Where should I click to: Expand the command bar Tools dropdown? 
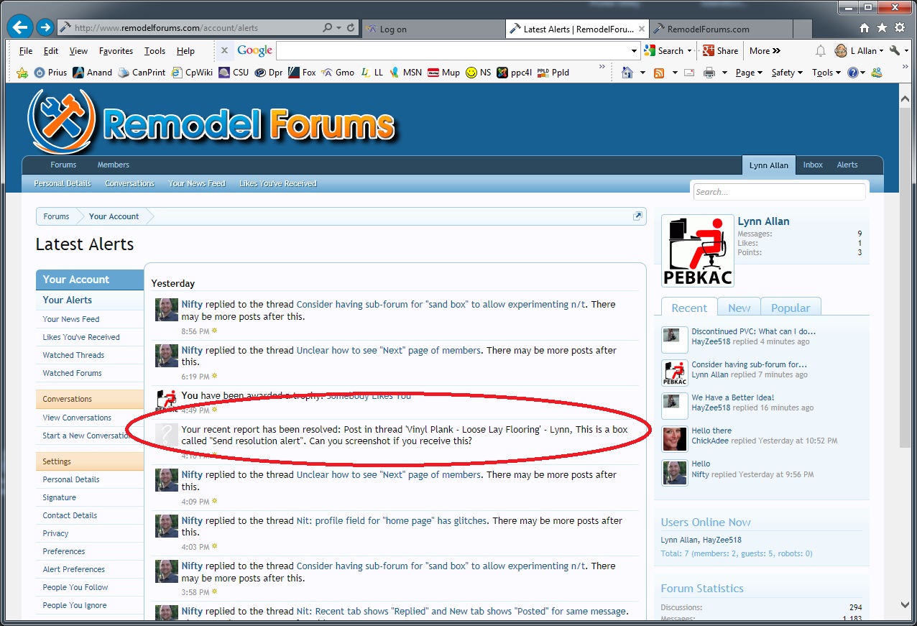tap(826, 73)
